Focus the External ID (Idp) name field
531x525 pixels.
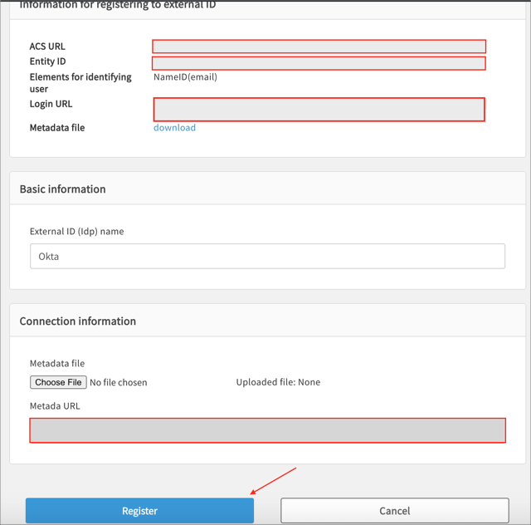point(267,256)
